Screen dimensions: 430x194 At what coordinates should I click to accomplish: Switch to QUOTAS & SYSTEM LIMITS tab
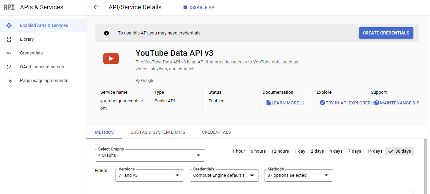158,132
